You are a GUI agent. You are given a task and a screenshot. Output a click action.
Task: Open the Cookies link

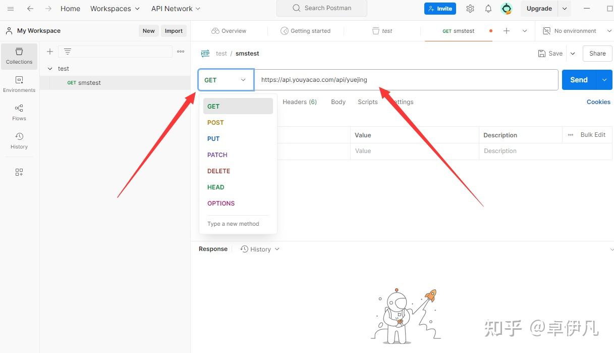[598, 102]
